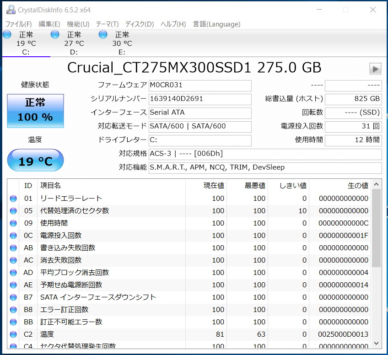388x355 pixels.
Task: Click status orb for row 0C 電源投入回数
Action: (13, 236)
